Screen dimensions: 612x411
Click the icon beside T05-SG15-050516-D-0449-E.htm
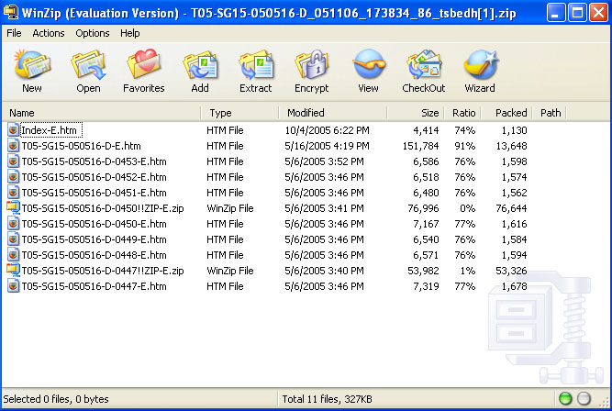(13, 239)
